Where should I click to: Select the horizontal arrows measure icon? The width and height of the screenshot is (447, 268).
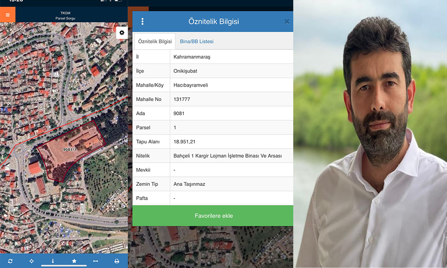pos(95,261)
